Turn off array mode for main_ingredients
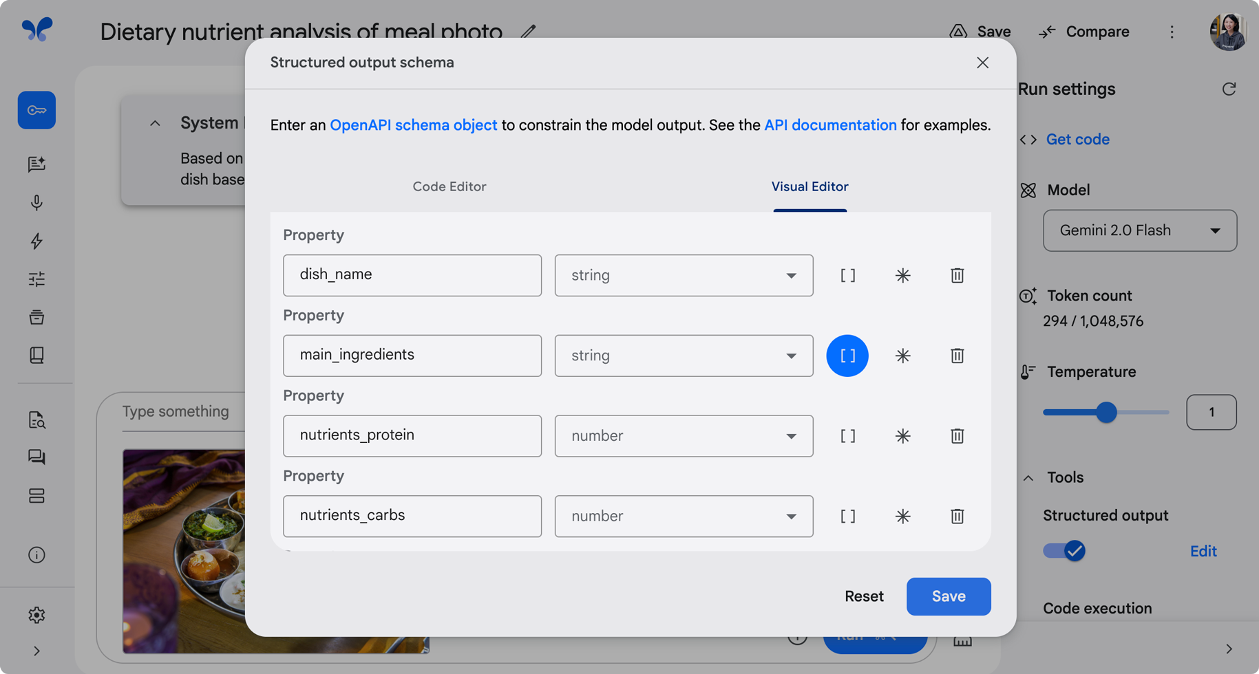Screen dimensions: 1259x674 (x=847, y=356)
